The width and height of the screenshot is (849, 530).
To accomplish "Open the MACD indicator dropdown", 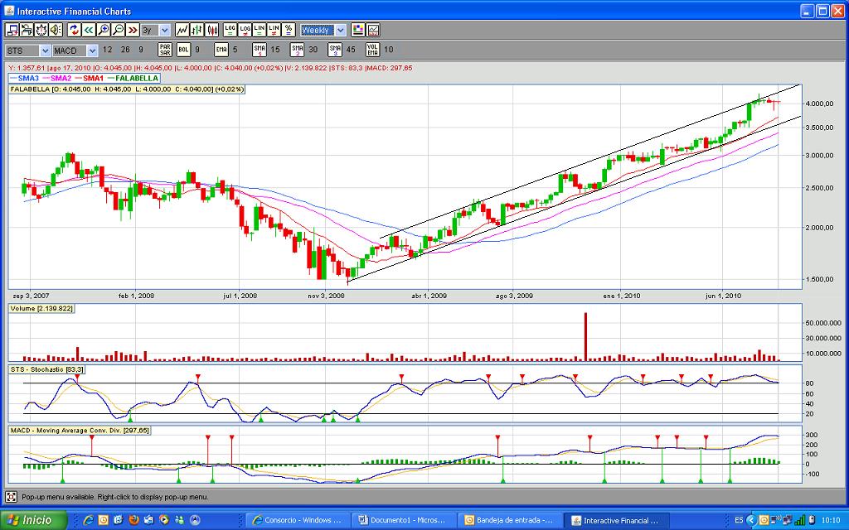I will tap(92, 51).
